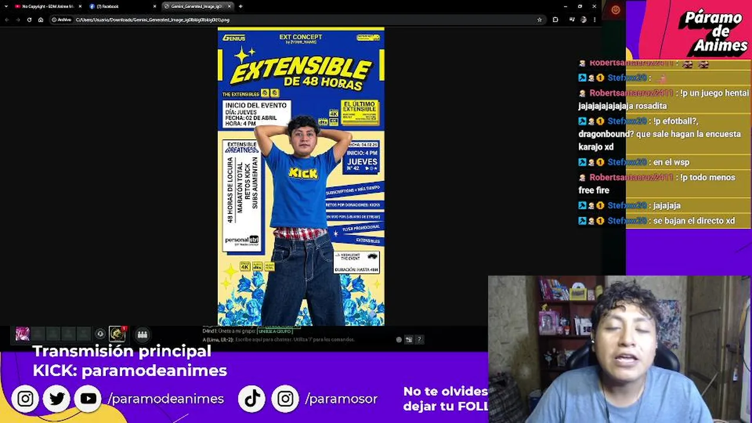This screenshot has width=752, height=423.
Task: Open a new browser tab
Action: [x=240, y=6]
